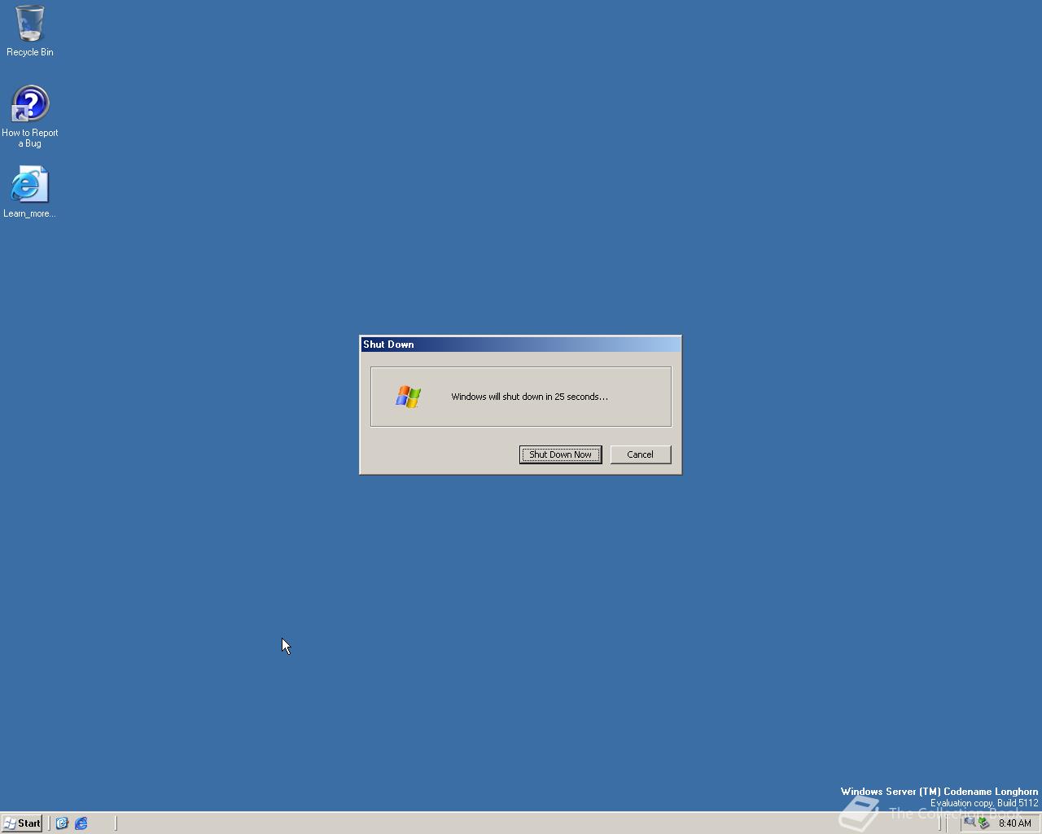Image resolution: width=1042 pixels, height=834 pixels.
Task: Launch Internet Explorer from Quick Launch
Action: (x=81, y=823)
